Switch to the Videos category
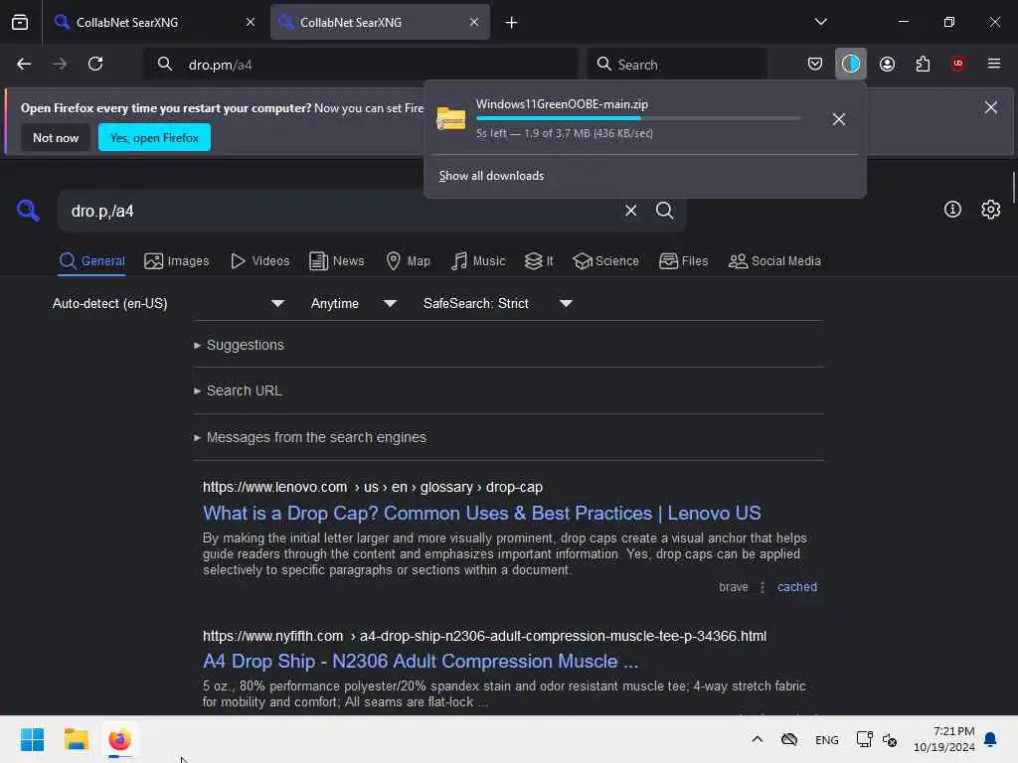Viewport: 1018px width, 763px height. [259, 261]
